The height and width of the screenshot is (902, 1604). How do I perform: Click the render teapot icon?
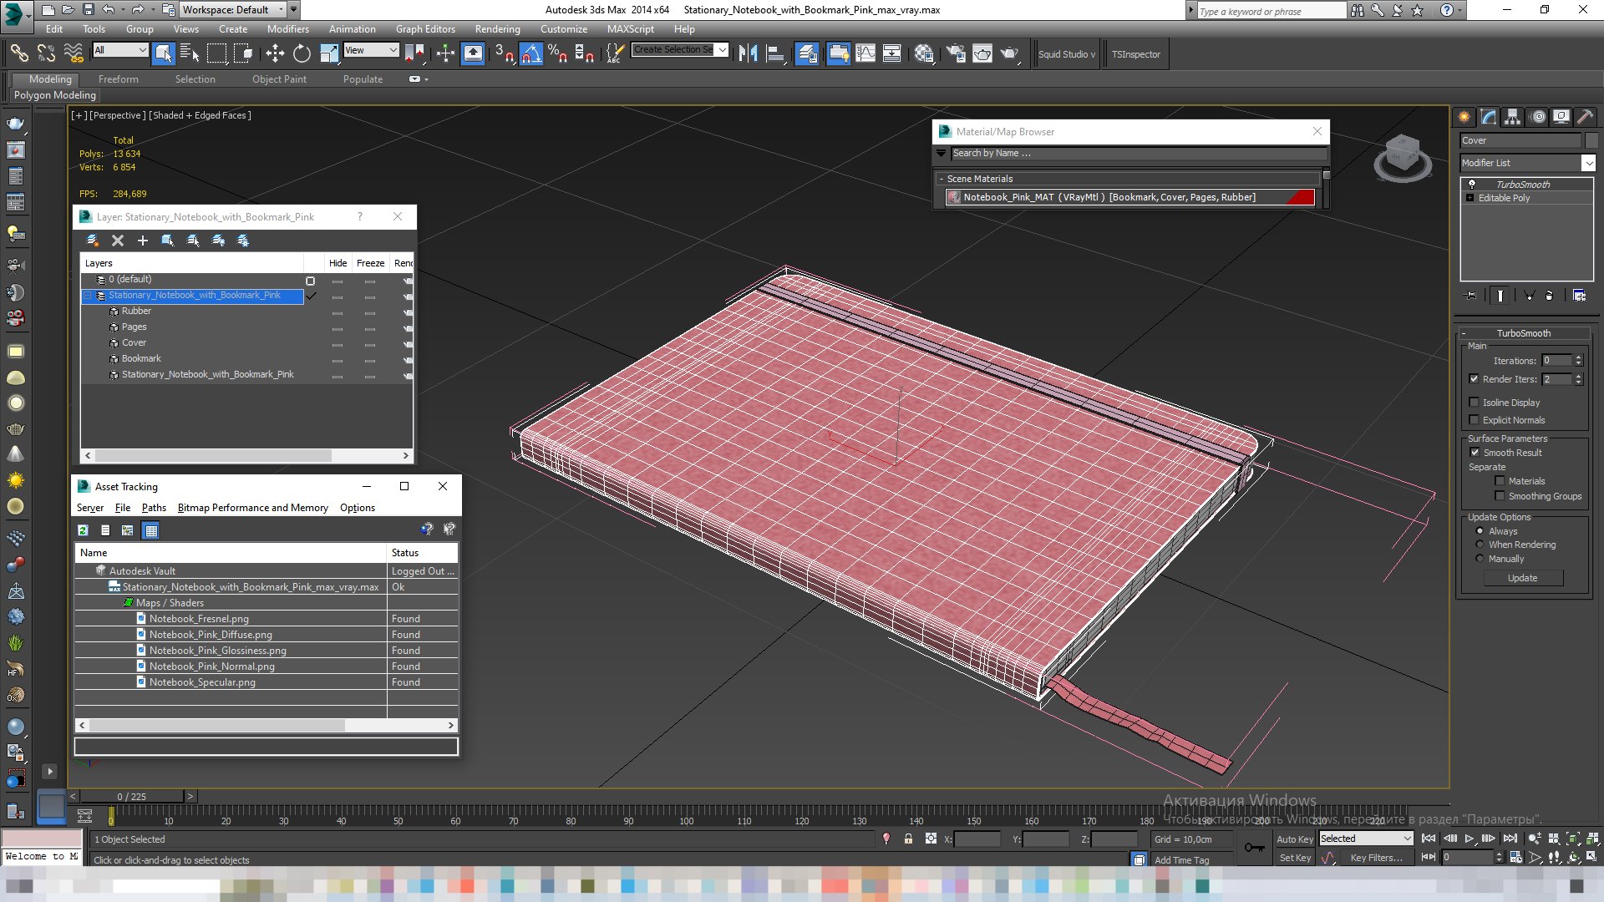[1010, 54]
